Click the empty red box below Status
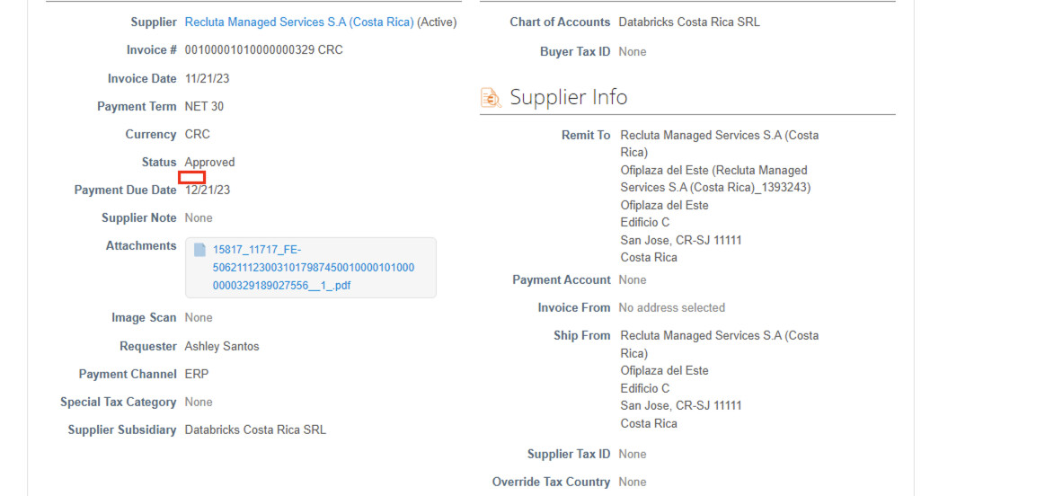The width and height of the screenshot is (1054, 496). 192,178
